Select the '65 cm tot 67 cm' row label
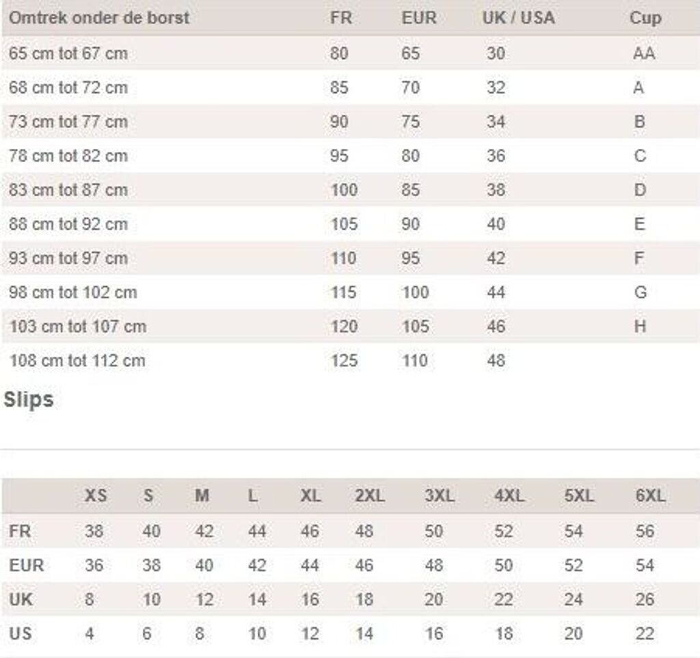Viewport: 700px width, 658px height. tap(68, 53)
